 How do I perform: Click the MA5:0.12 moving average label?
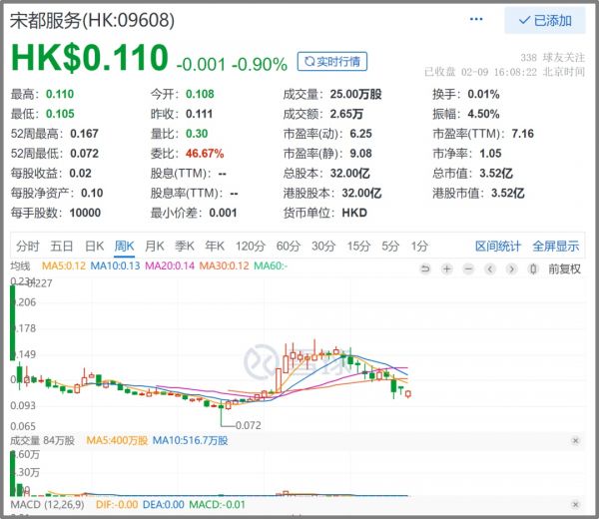[x=64, y=265]
